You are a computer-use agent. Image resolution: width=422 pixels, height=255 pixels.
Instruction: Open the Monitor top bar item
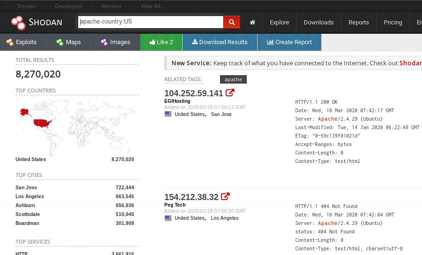click(x=112, y=6)
